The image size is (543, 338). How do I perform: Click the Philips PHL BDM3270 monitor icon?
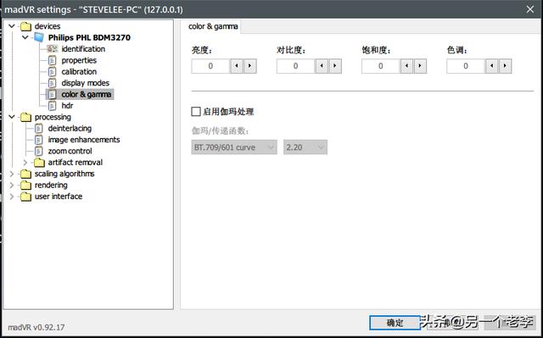click(39, 37)
